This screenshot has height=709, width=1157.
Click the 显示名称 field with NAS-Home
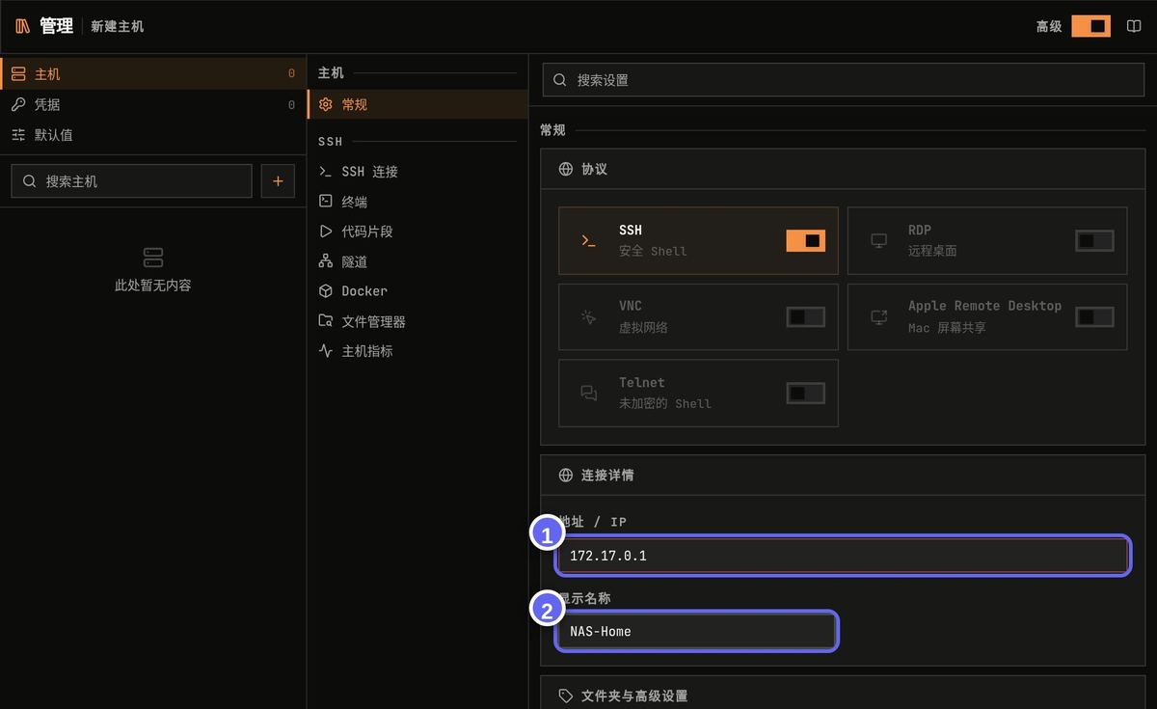coord(697,632)
